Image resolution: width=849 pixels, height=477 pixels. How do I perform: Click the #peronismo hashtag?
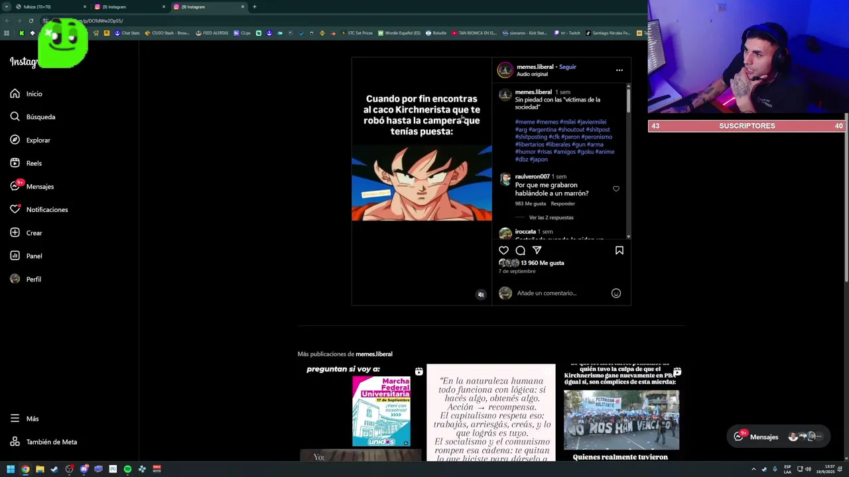click(x=597, y=137)
